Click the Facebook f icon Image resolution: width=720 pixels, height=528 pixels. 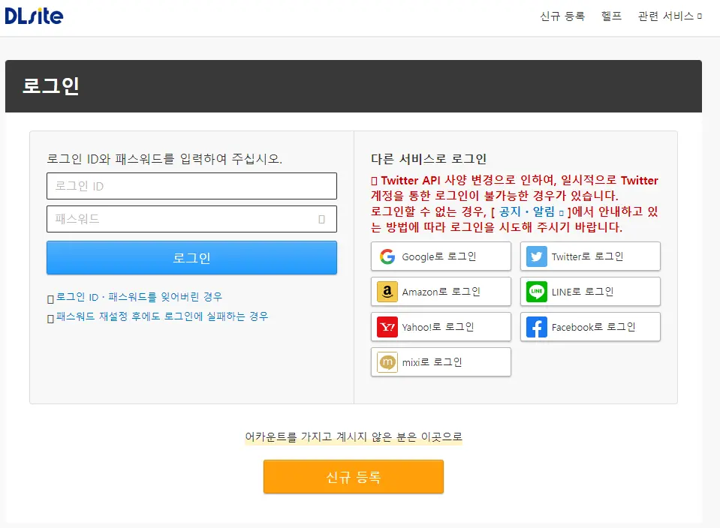tap(536, 327)
